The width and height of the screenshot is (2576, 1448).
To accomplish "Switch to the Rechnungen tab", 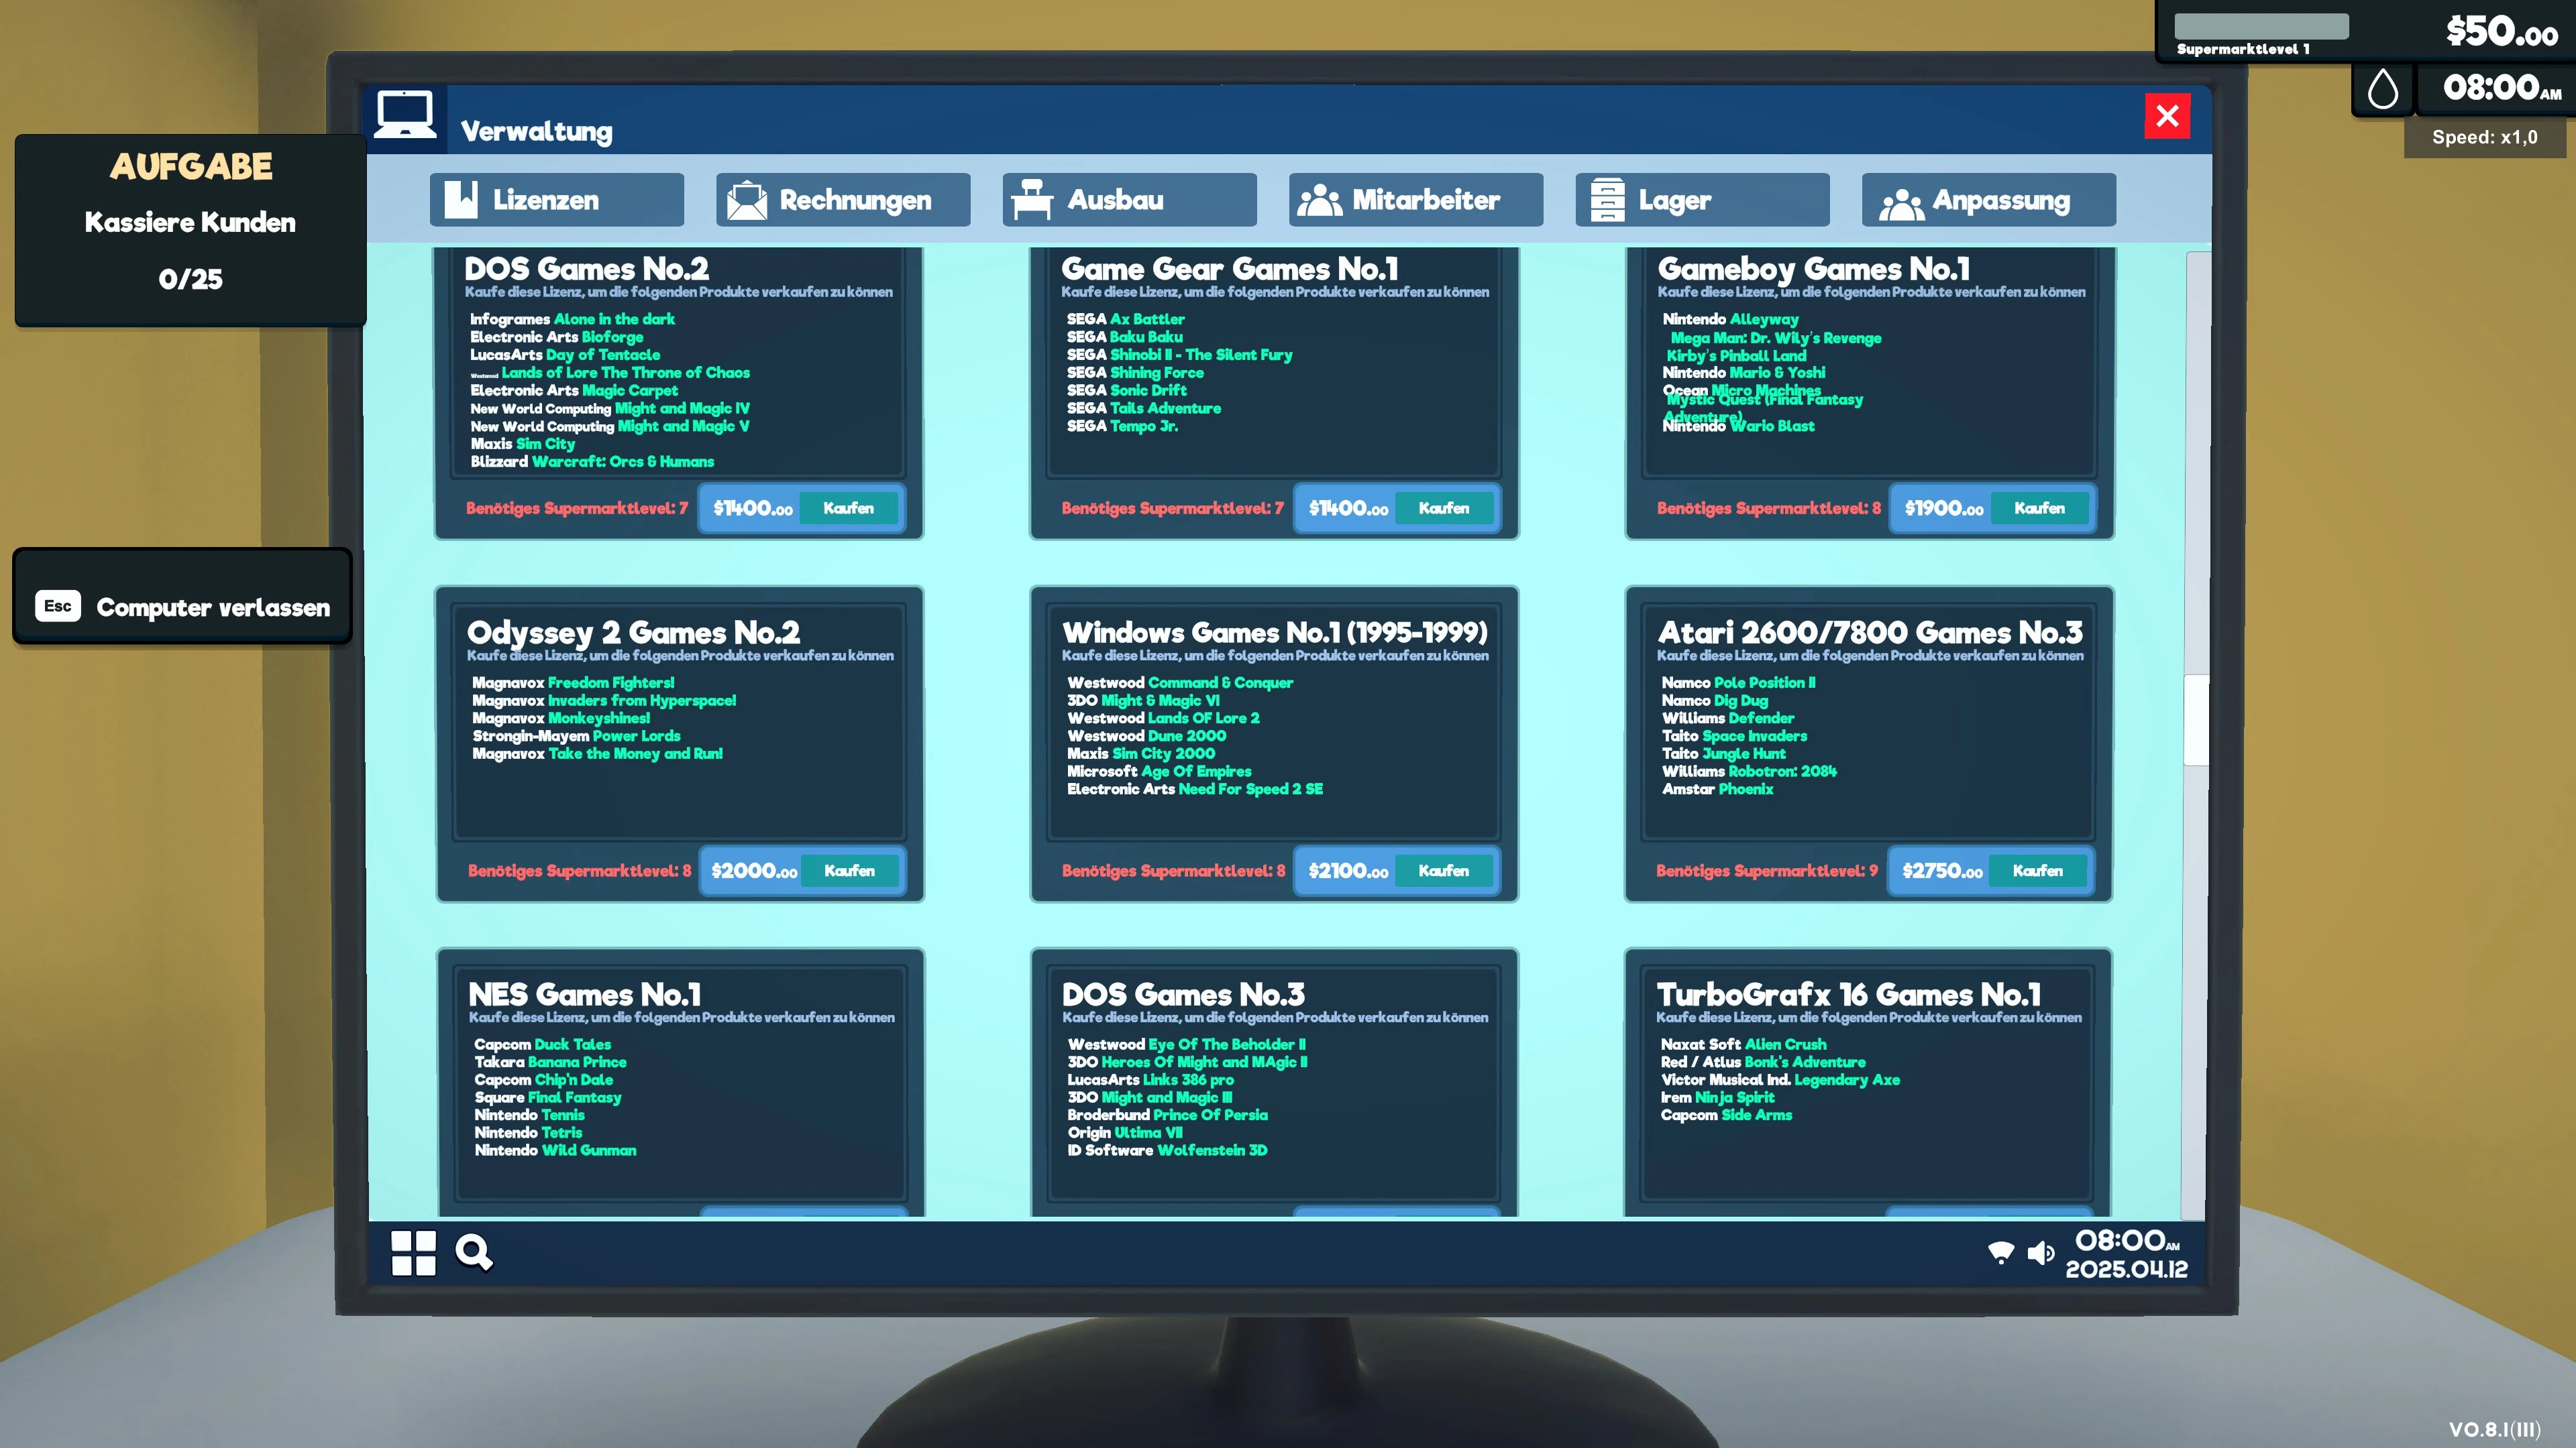I will click(x=843, y=200).
